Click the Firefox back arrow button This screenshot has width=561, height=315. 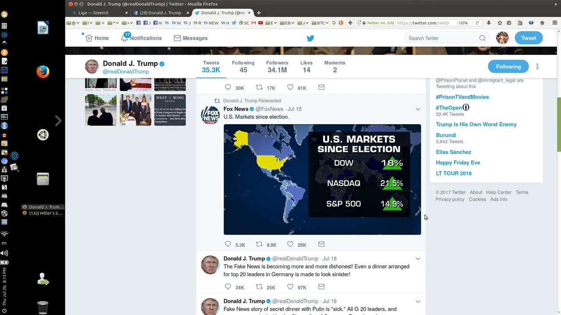[350, 23]
